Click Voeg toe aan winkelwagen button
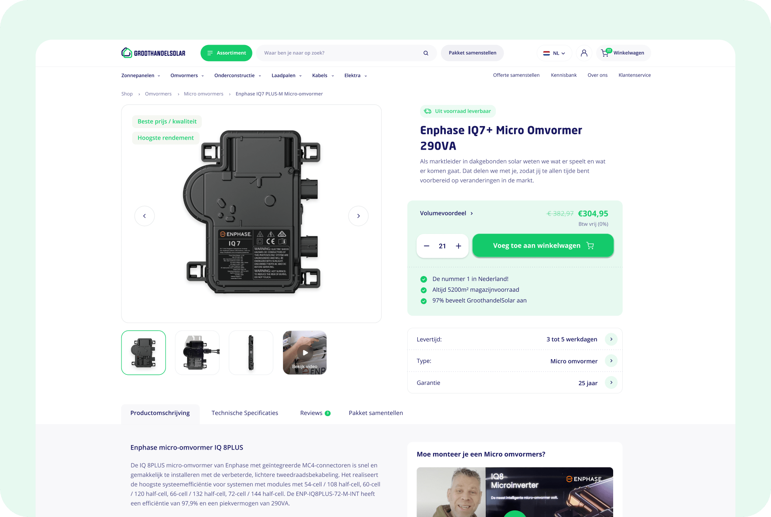Image resolution: width=771 pixels, height=517 pixels. [x=543, y=245]
